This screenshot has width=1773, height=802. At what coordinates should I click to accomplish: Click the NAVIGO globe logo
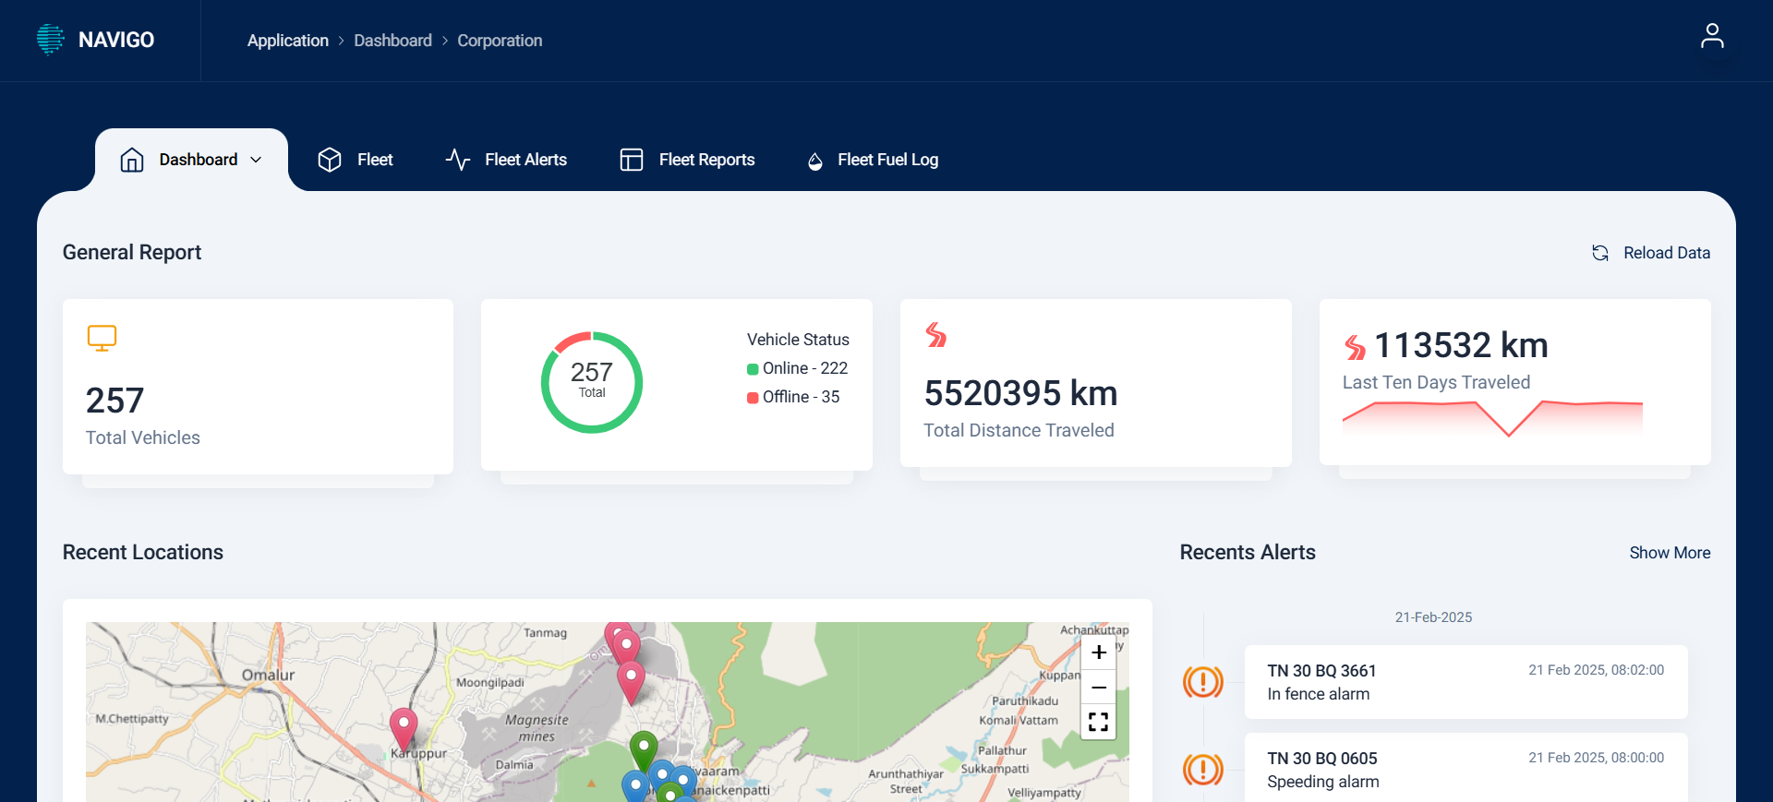click(51, 40)
